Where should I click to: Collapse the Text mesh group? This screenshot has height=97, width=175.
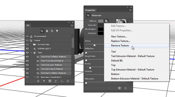coord(31,53)
